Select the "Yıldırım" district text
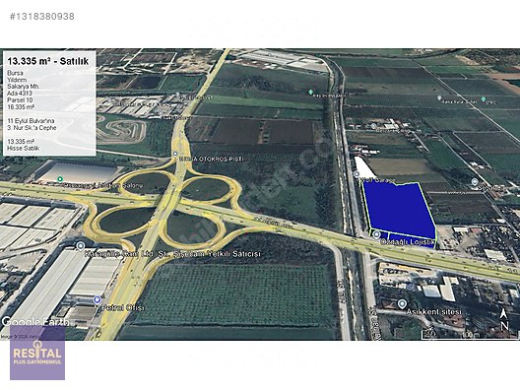The width and height of the screenshot is (520, 390). coord(17,80)
